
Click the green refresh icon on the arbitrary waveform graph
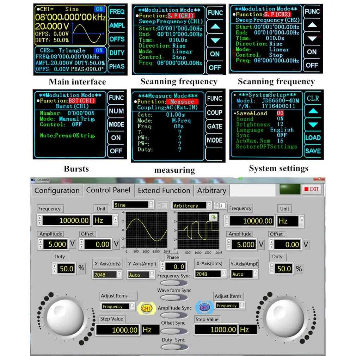[x=213, y=217]
